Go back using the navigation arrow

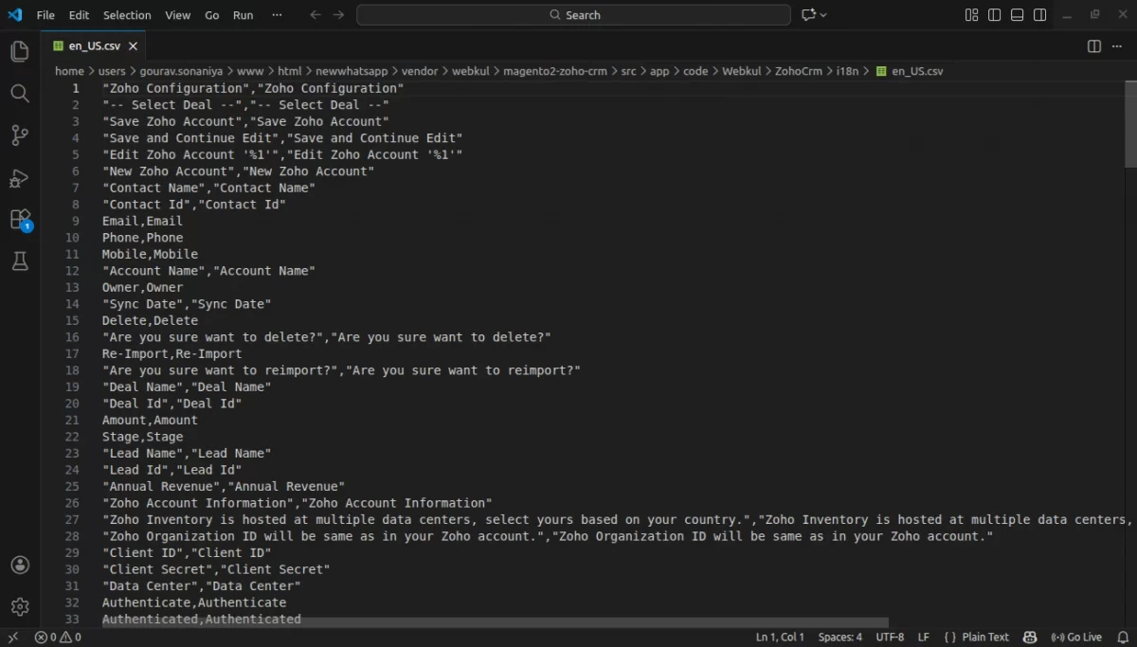pos(316,15)
